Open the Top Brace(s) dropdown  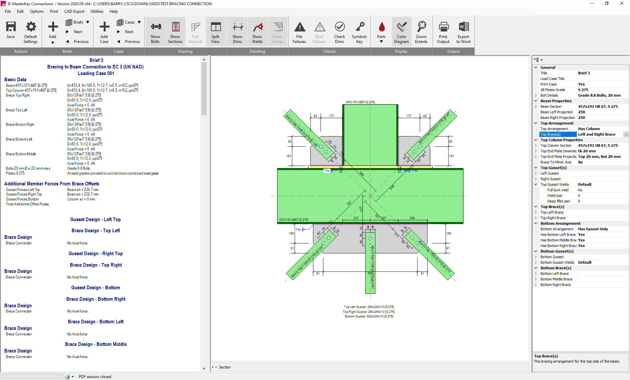tap(625, 134)
